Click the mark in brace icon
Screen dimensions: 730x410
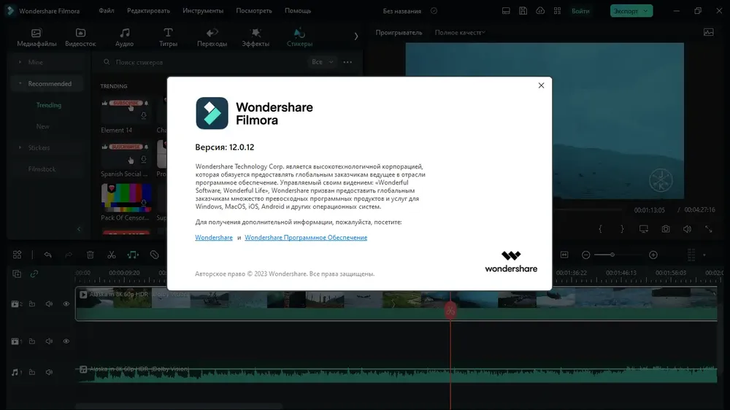click(600, 229)
